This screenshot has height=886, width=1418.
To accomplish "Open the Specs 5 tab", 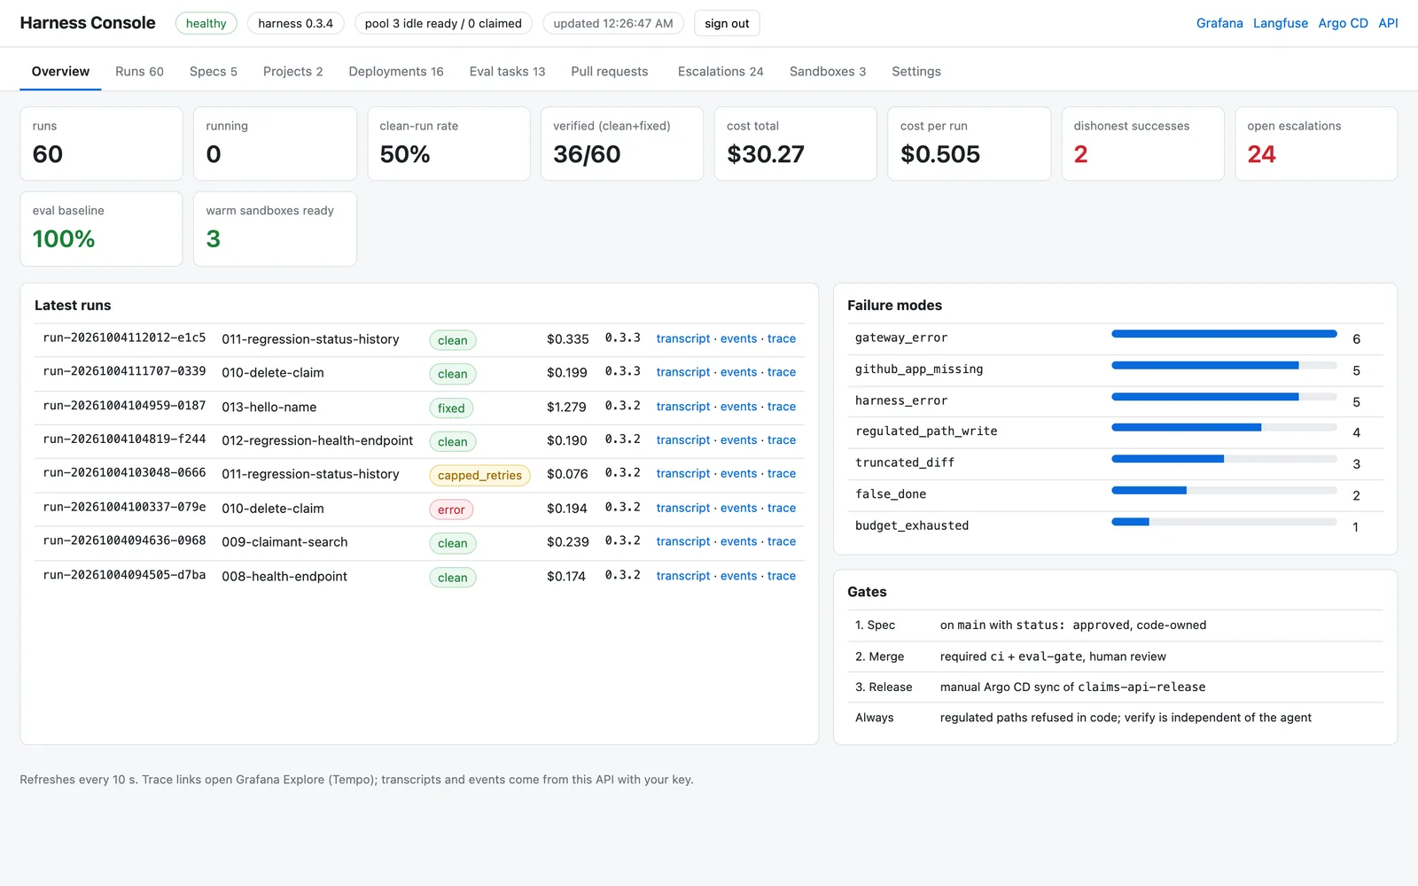I will point(214,72).
